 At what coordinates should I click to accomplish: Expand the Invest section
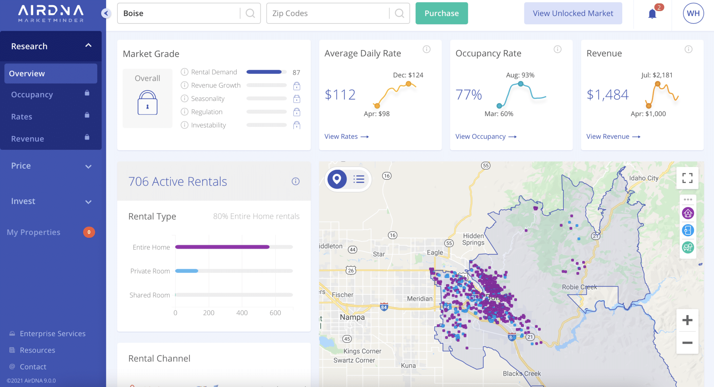pos(88,202)
